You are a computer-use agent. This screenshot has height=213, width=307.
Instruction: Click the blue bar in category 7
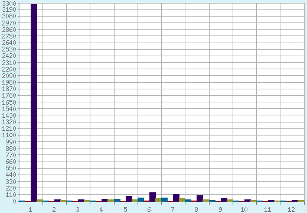click(x=164, y=199)
